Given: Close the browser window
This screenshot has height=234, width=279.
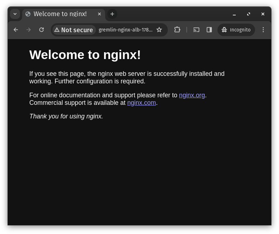Looking at the screenshot, I should 263,14.
